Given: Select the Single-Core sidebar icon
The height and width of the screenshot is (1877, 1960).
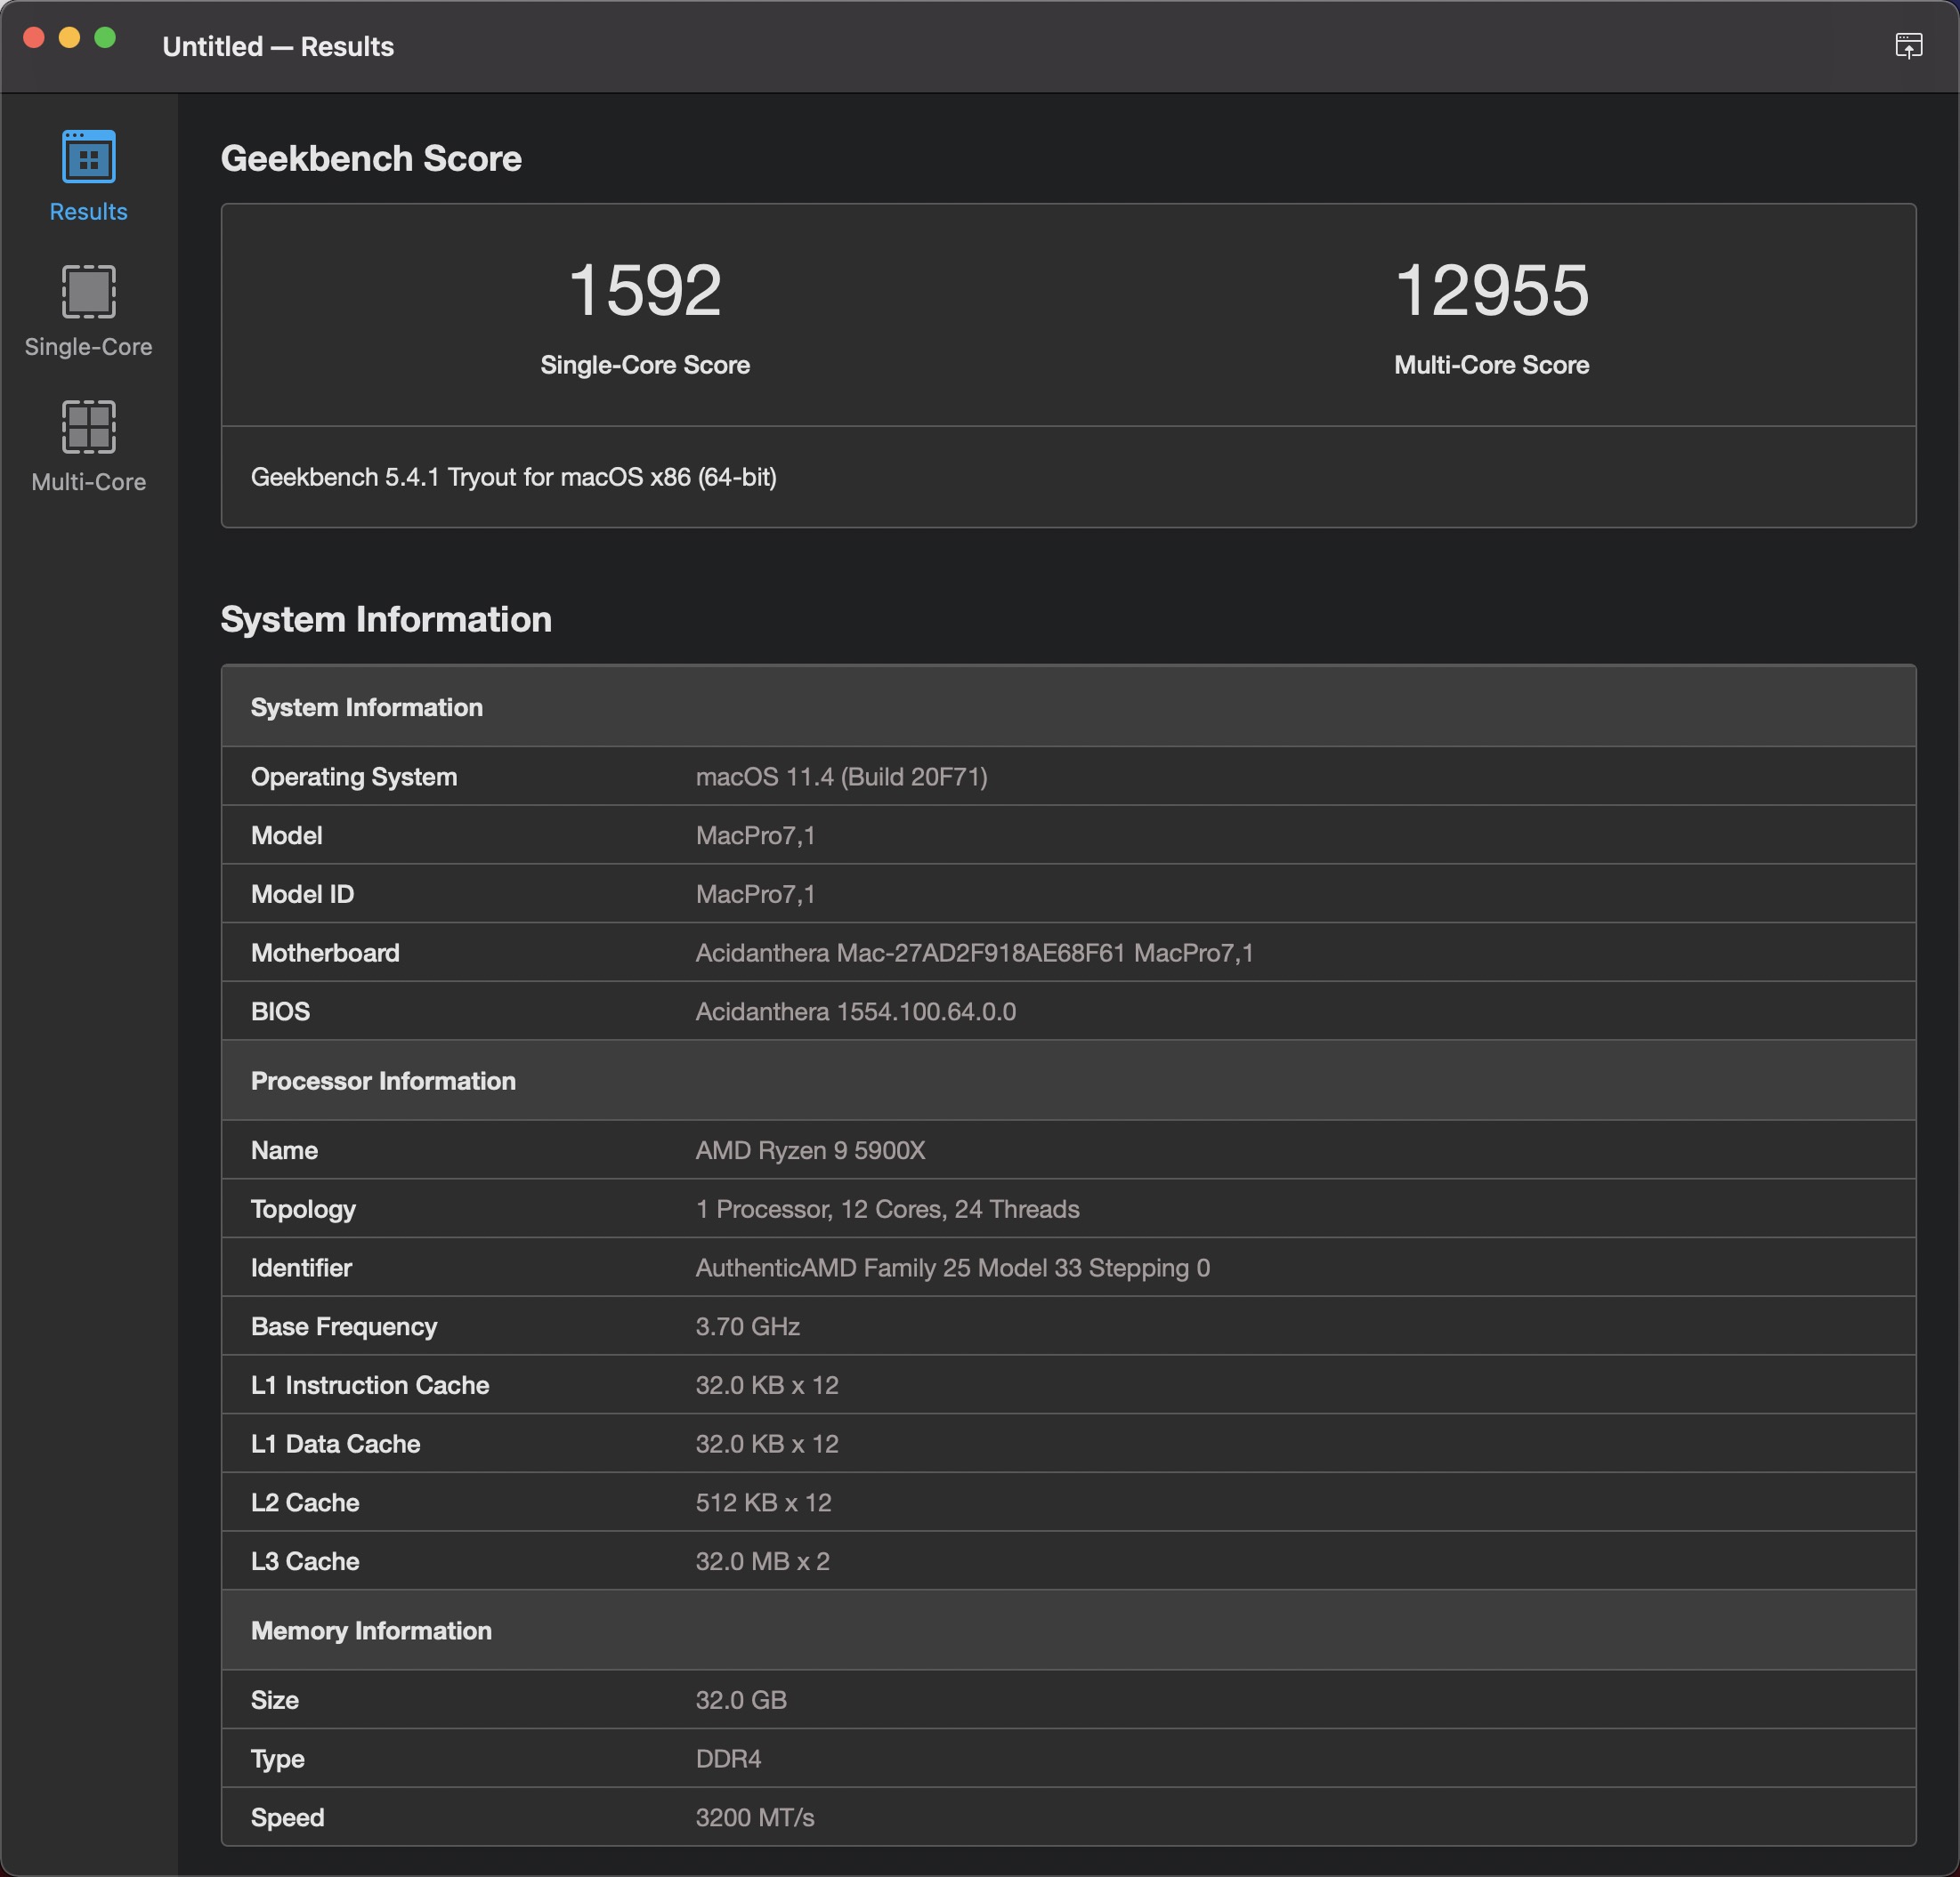Looking at the screenshot, I should [88, 291].
